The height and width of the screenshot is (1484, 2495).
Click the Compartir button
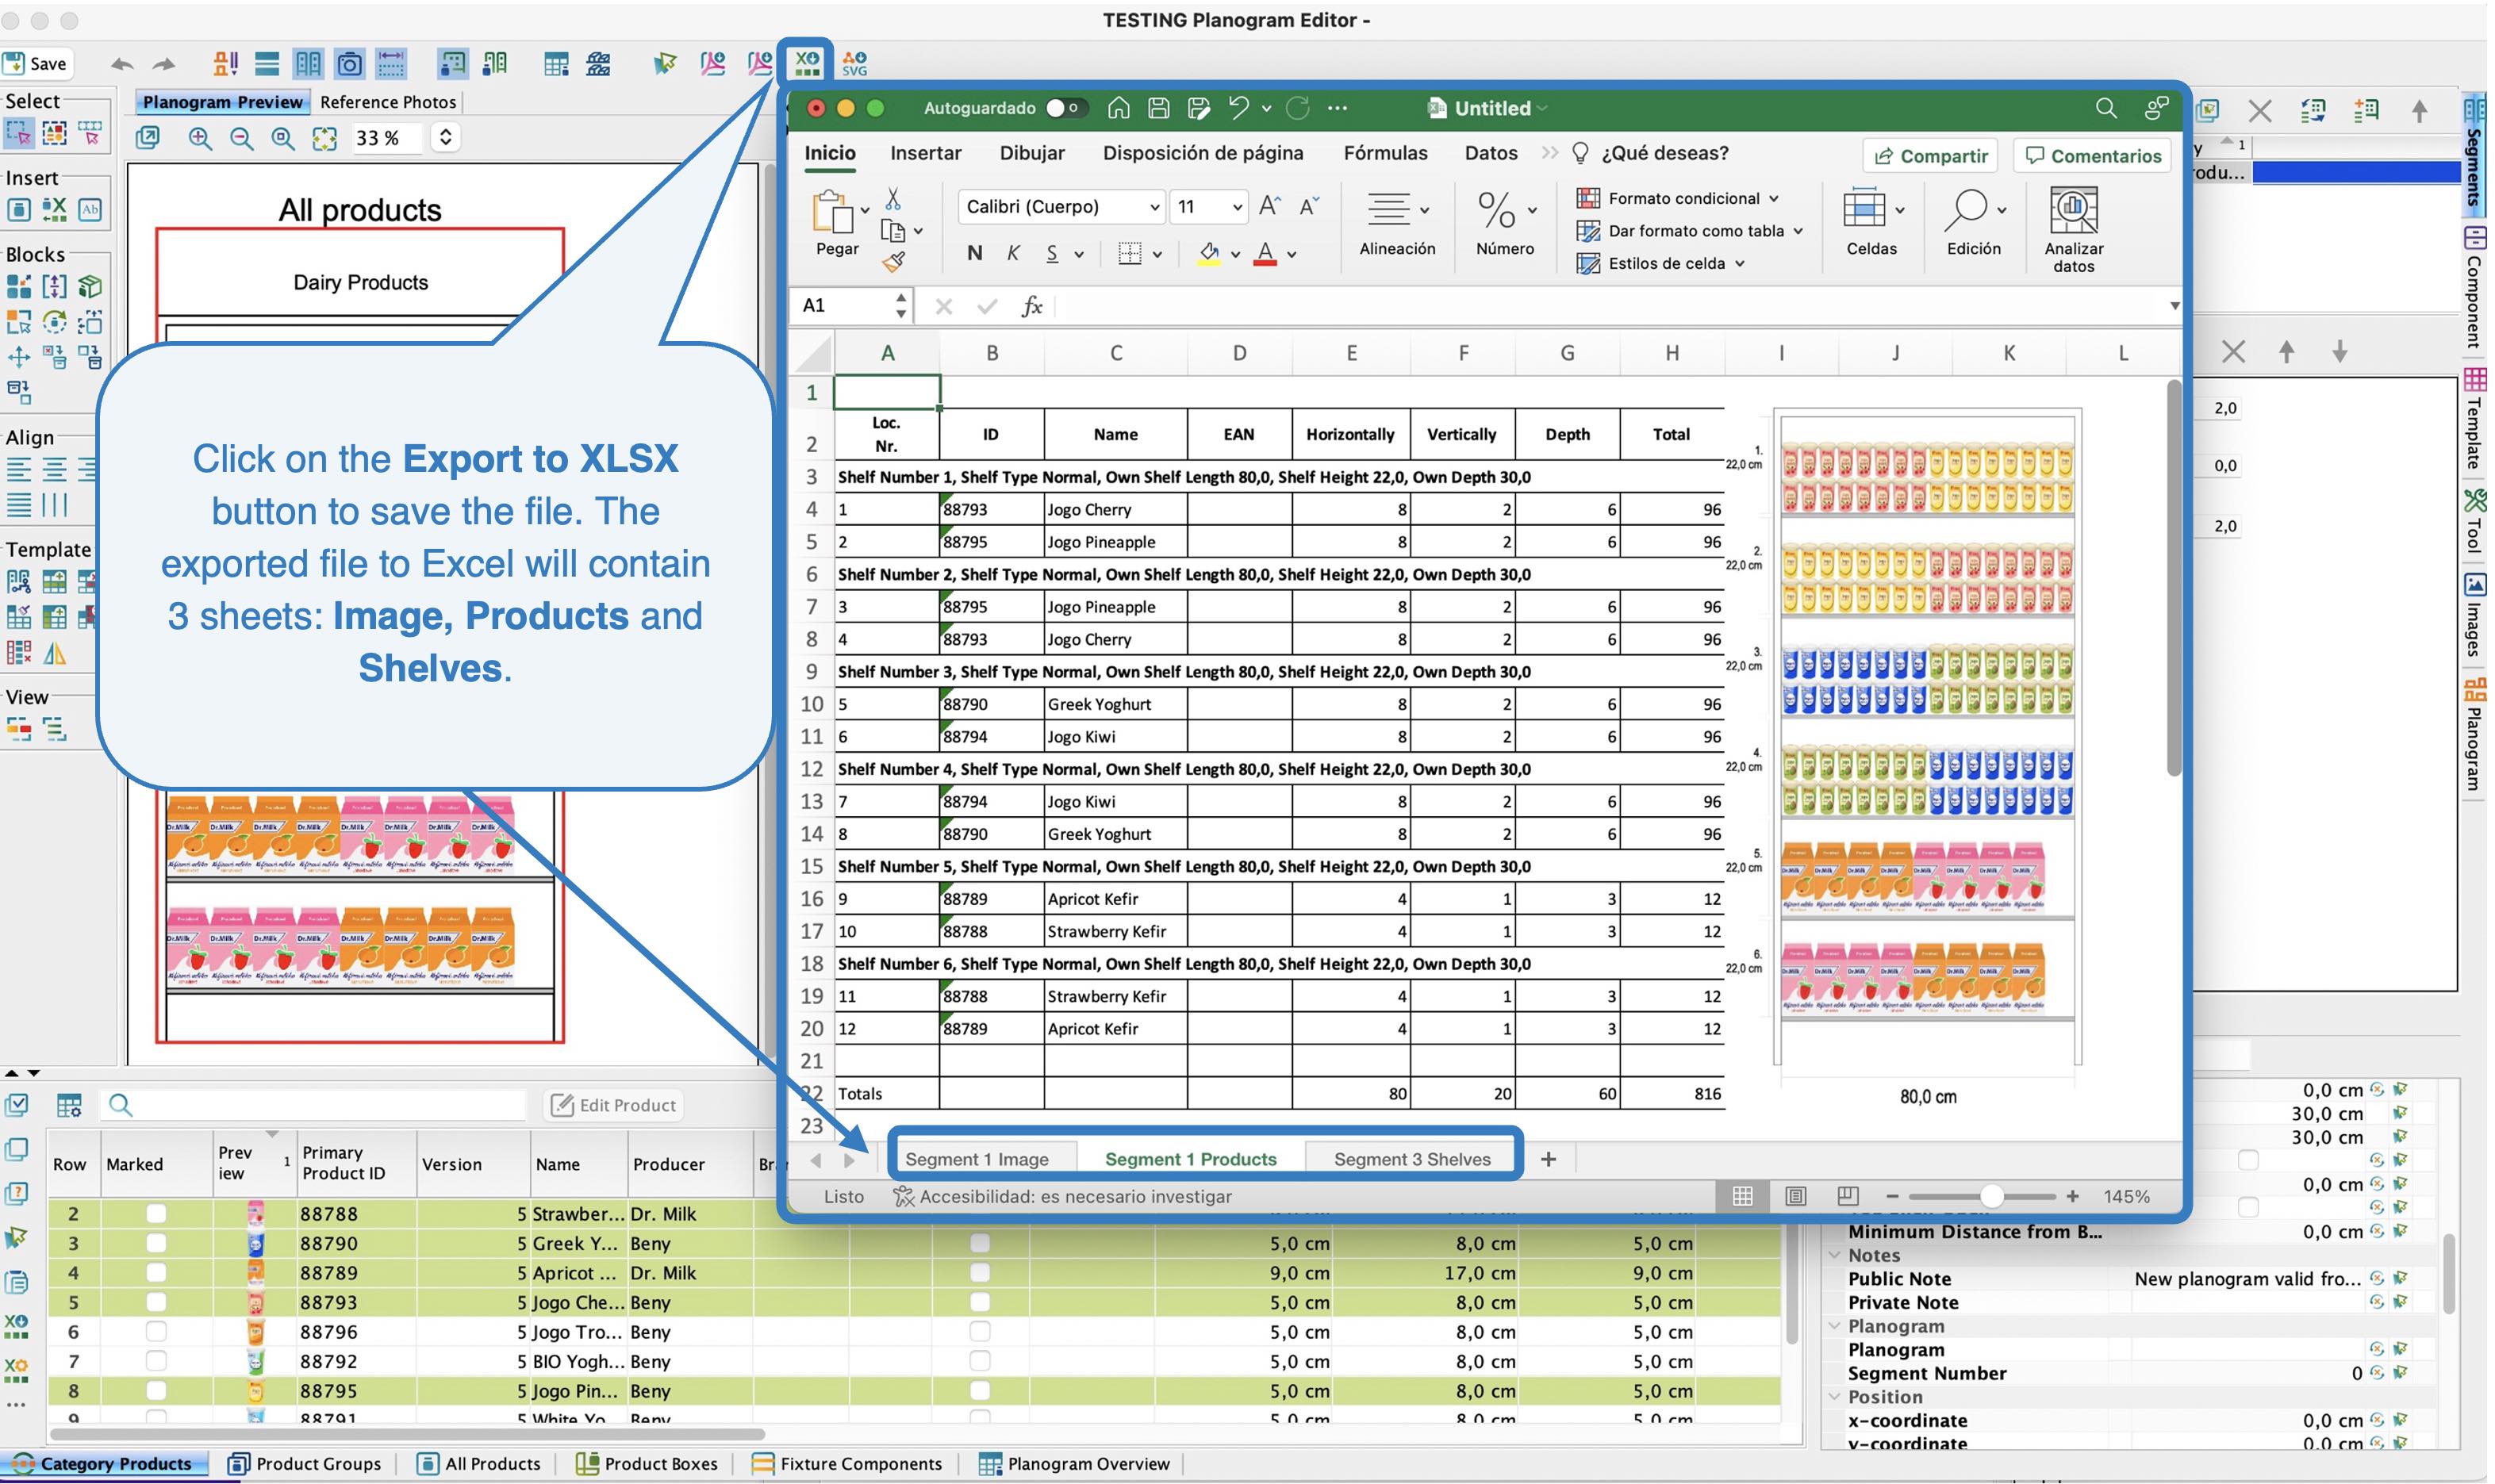pyautogui.click(x=1930, y=156)
